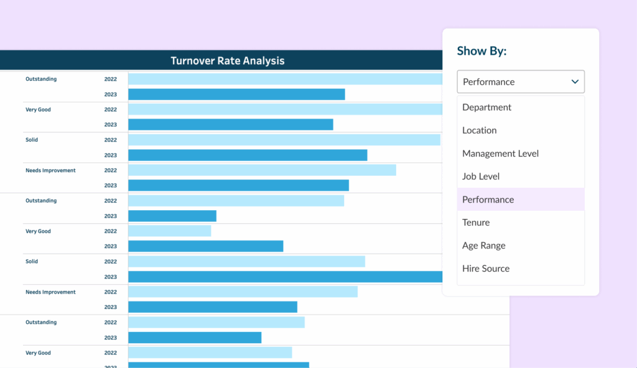
Task: Click the first Very Good 2023 bar
Action: click(x=231, y=125)
